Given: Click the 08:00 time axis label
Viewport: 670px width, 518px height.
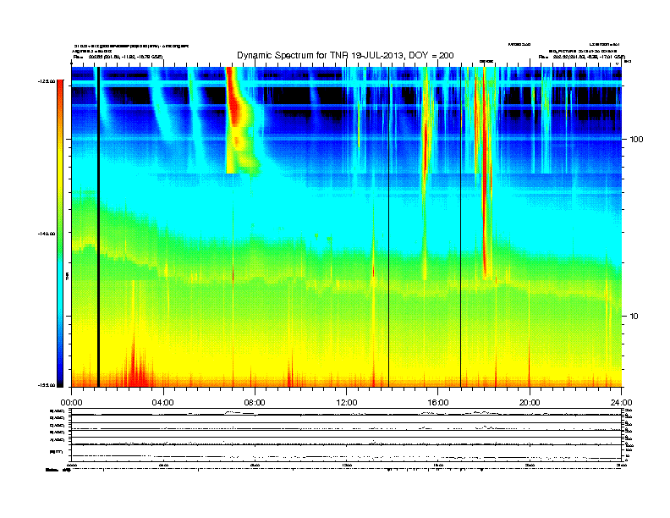Looking at the screenshot, I should [255, 403].
